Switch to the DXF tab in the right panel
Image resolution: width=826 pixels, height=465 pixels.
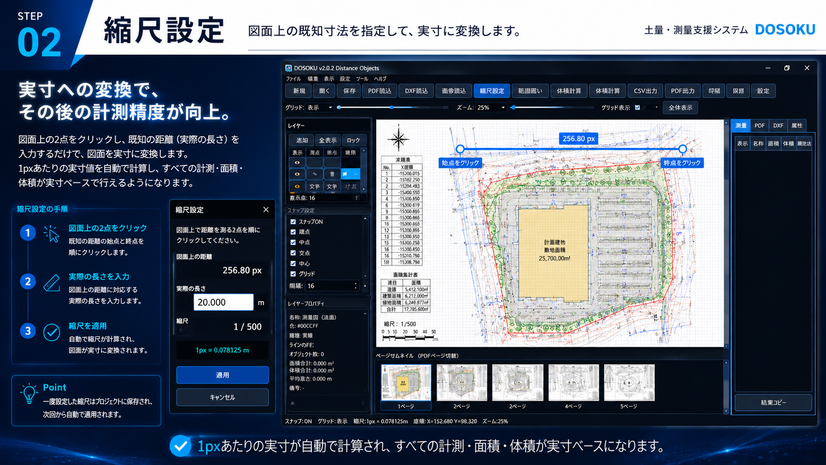(x=778, y=126)
